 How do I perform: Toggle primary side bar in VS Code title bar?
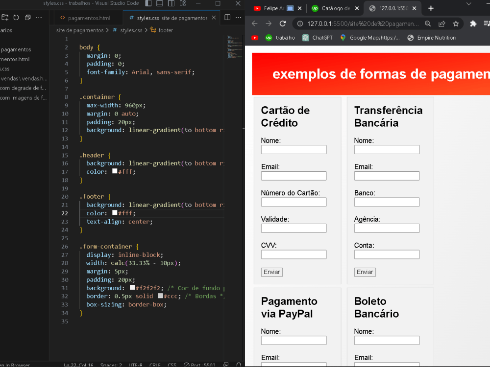coord(148,3)
